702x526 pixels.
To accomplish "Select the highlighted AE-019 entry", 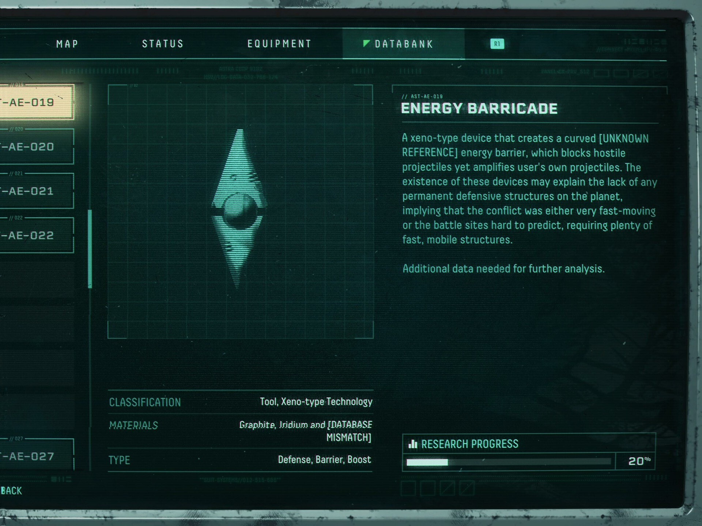I will [37, 102].
